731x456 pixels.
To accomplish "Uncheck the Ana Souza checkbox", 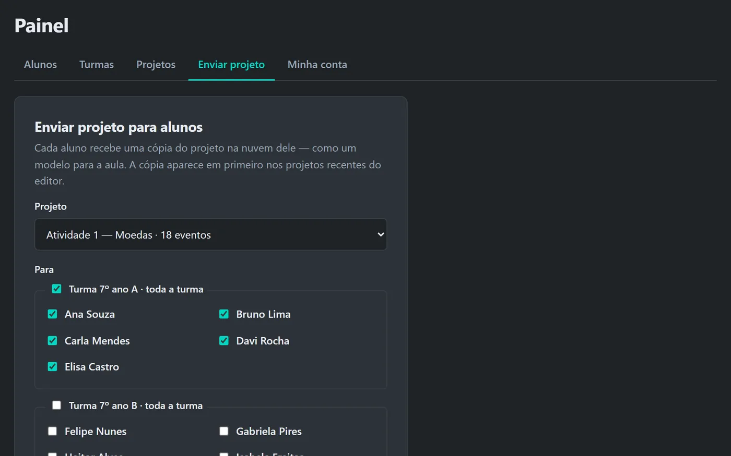I will (x=52, y=314).
